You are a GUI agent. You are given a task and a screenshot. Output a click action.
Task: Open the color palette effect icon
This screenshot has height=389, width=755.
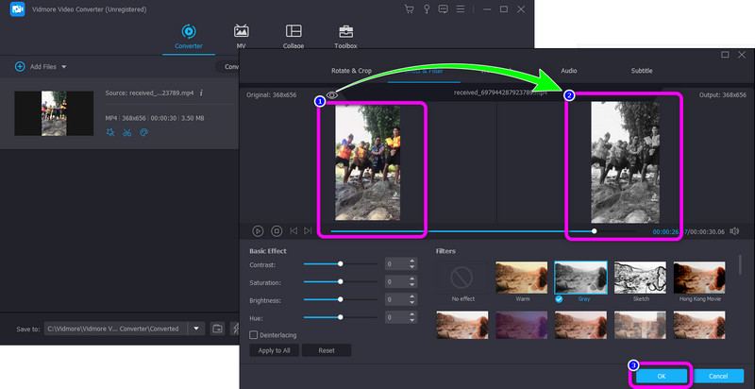coord(143,133)
